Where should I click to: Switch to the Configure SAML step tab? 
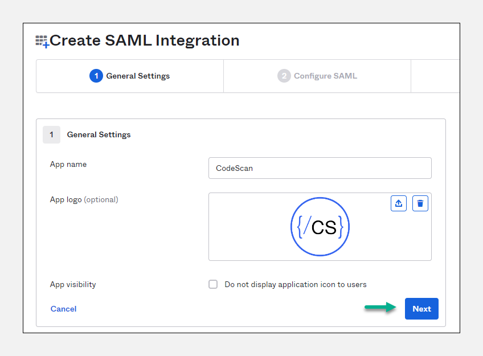(x=317, y=76)
